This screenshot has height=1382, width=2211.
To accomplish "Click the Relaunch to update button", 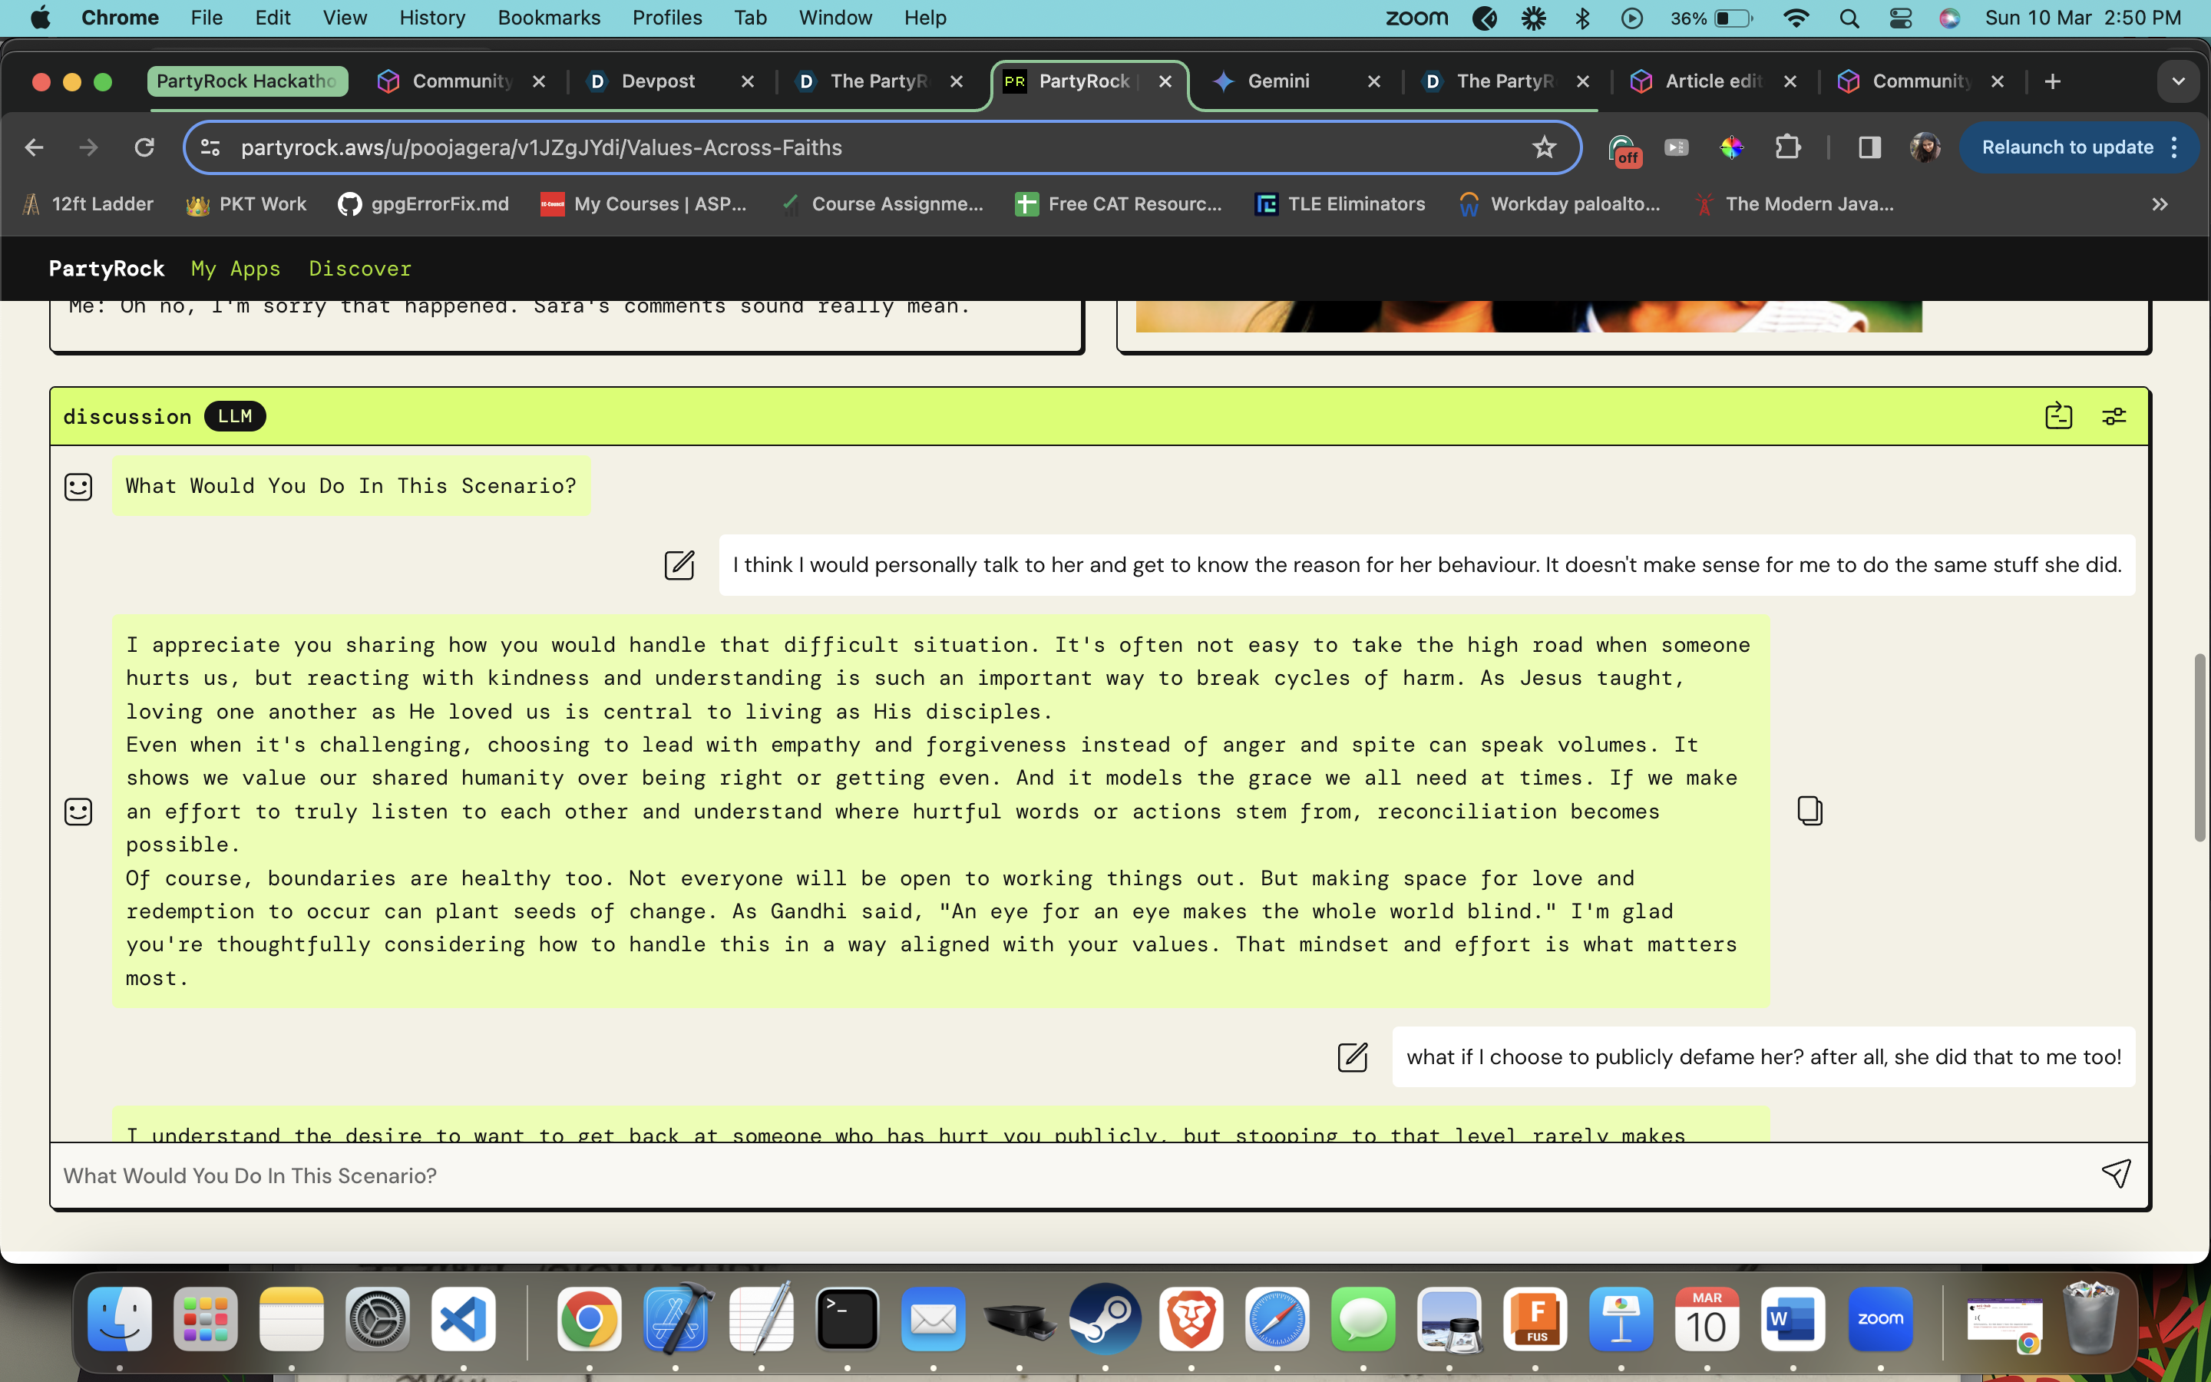I will click(2067, 147).
